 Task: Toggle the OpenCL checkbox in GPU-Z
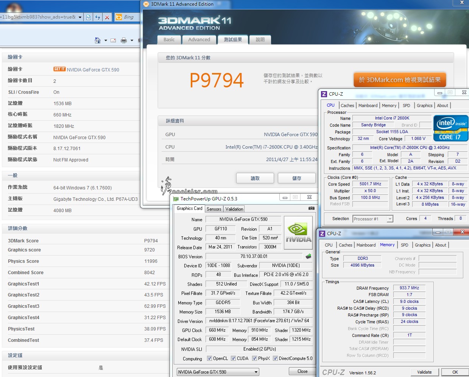[209, 358]
